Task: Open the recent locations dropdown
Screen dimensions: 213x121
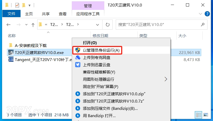Action: pyautogui.click(x=26, y=25)
